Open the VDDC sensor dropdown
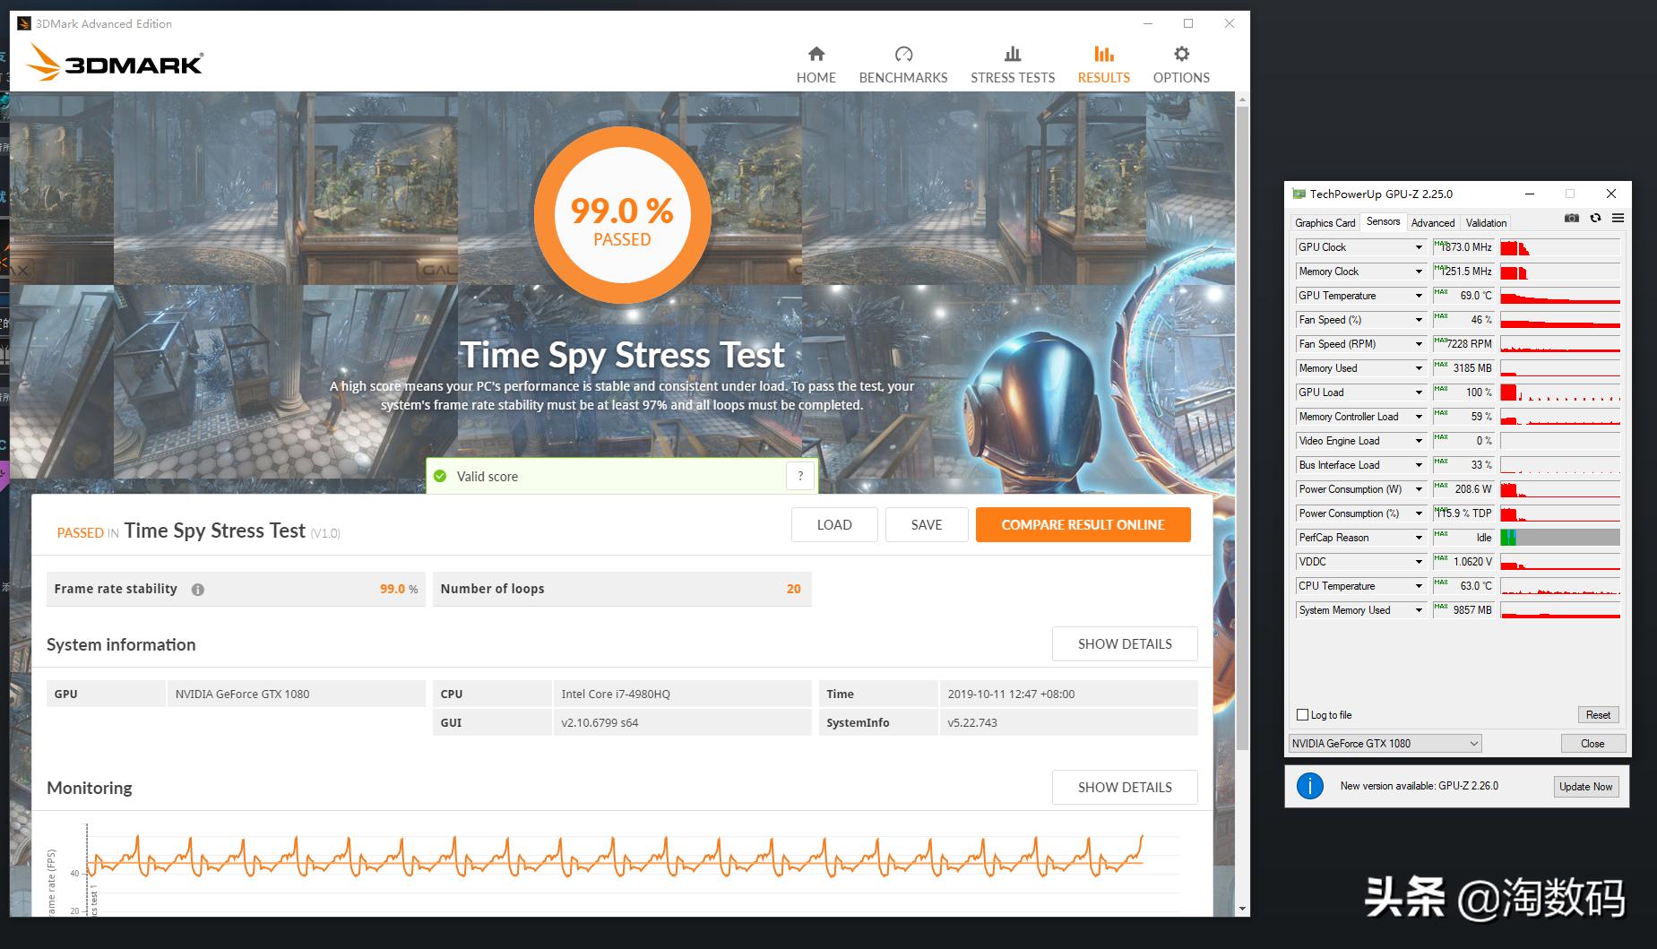 pos(1419,562)
